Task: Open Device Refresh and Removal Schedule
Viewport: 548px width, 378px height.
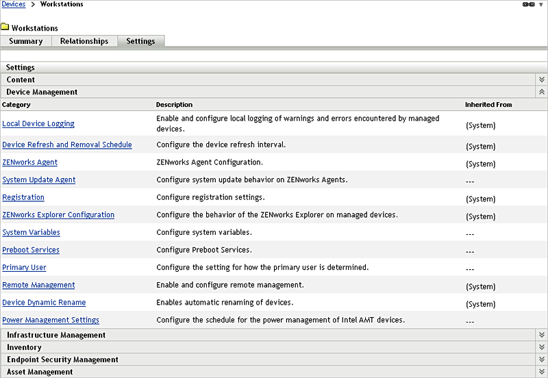Action: pyautogui.click(x=67, y=145)
